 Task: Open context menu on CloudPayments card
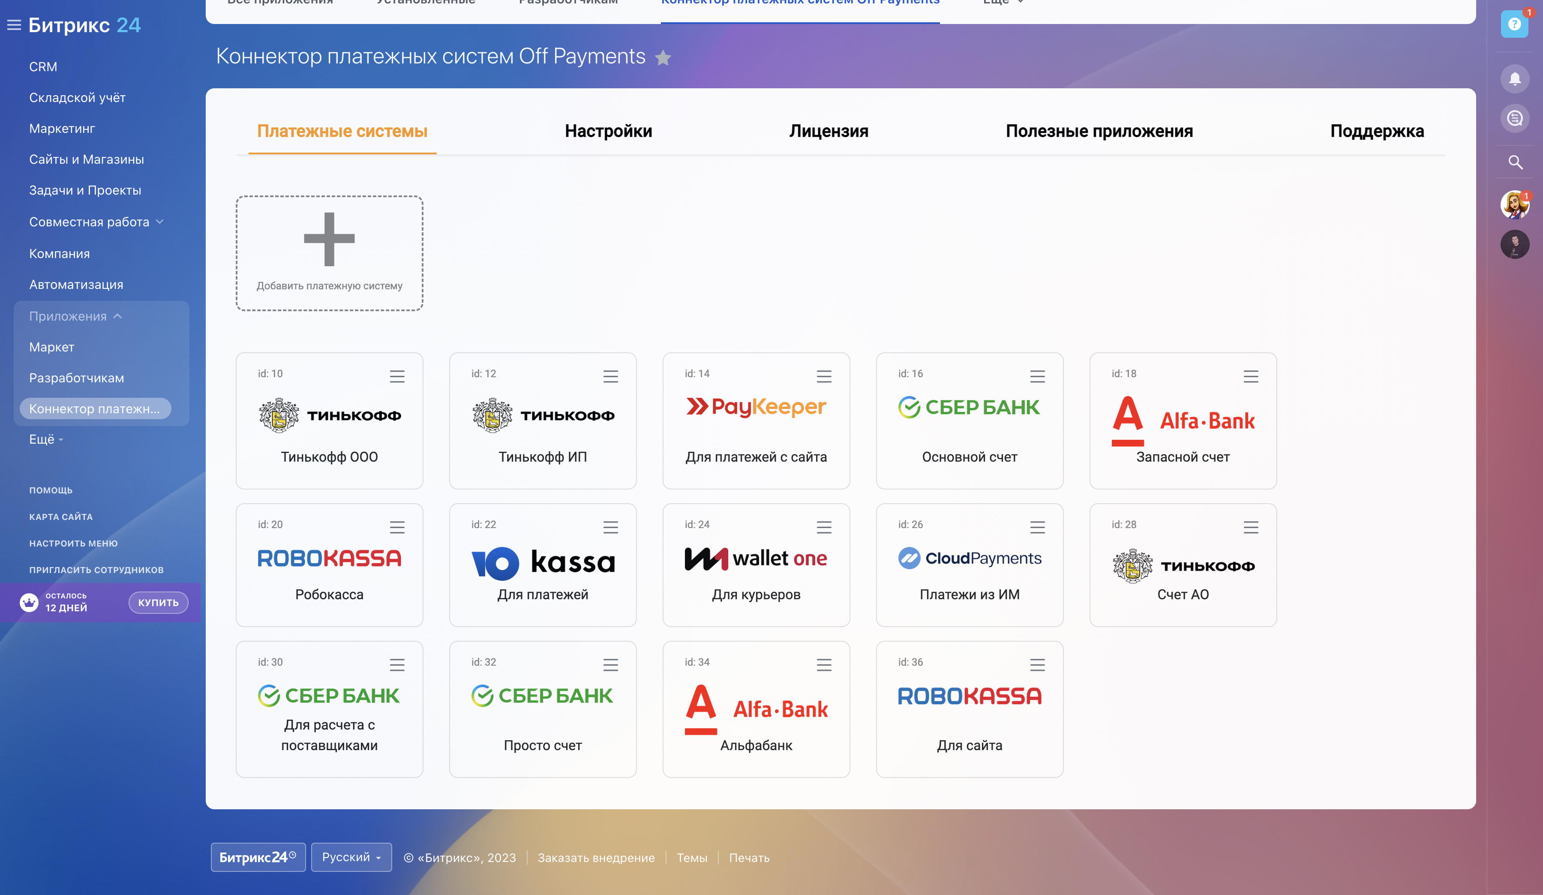[x=1038, y=526]
